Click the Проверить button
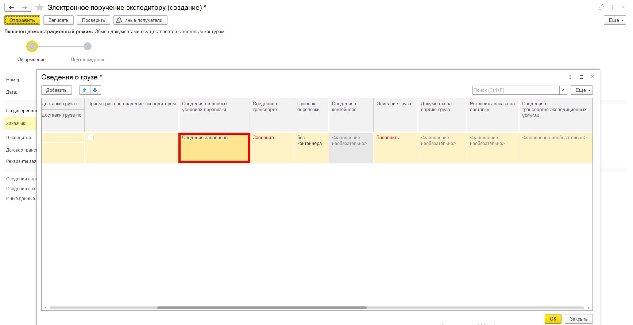The image size is (633, 325). point(93,20)
